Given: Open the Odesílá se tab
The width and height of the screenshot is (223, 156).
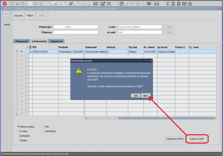Looking at the screenshot, I should point(56,41).
